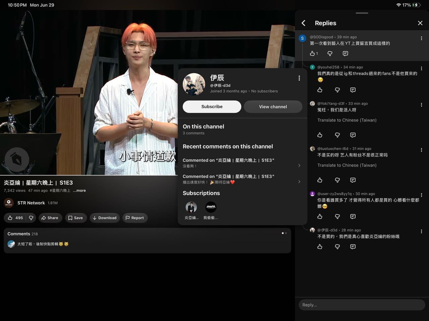Viewport: 429px width, 321px height.
Task: Translate @YokiYang-d3f comment to Chinese (Taiwan)
Action: 347,120
